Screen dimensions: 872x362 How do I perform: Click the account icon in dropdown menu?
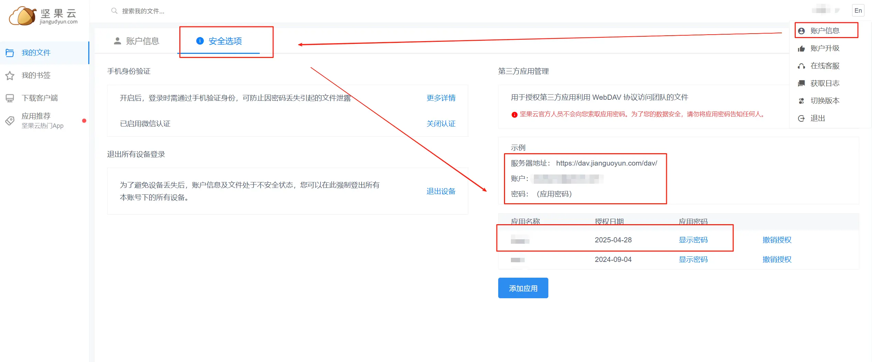(x=801, y=31)
